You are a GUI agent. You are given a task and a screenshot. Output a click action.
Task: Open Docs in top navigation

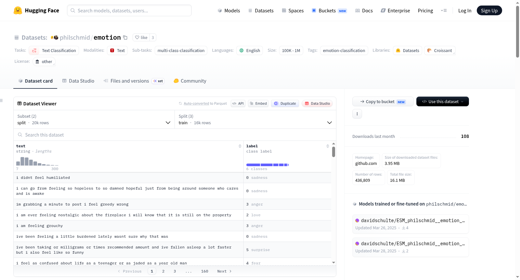coord(364,10)
